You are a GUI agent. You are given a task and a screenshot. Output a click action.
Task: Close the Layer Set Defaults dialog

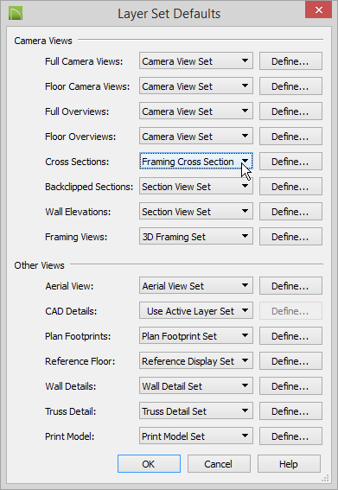[x=319, y=10]
